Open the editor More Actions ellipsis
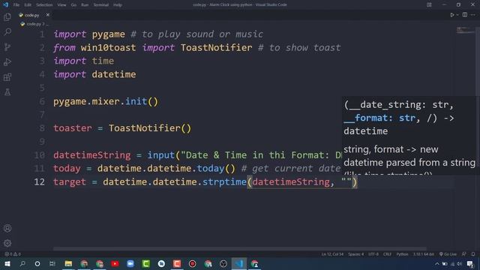The image size is (480, 270). [x=473, y=15]
